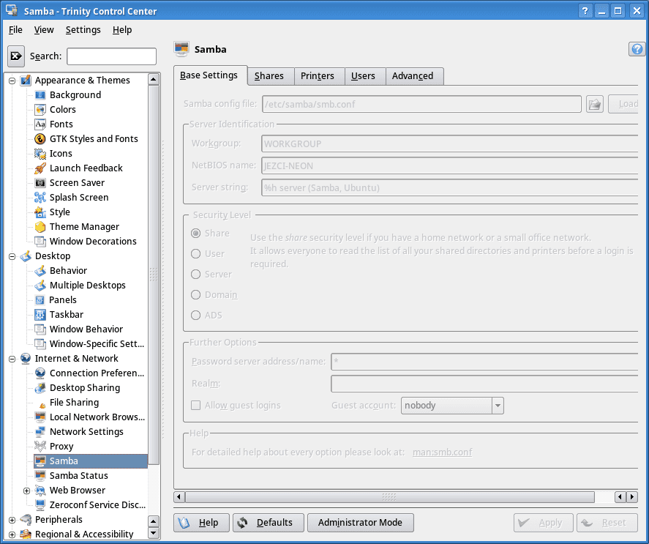Select Taskbar icon

coord(40,315)
